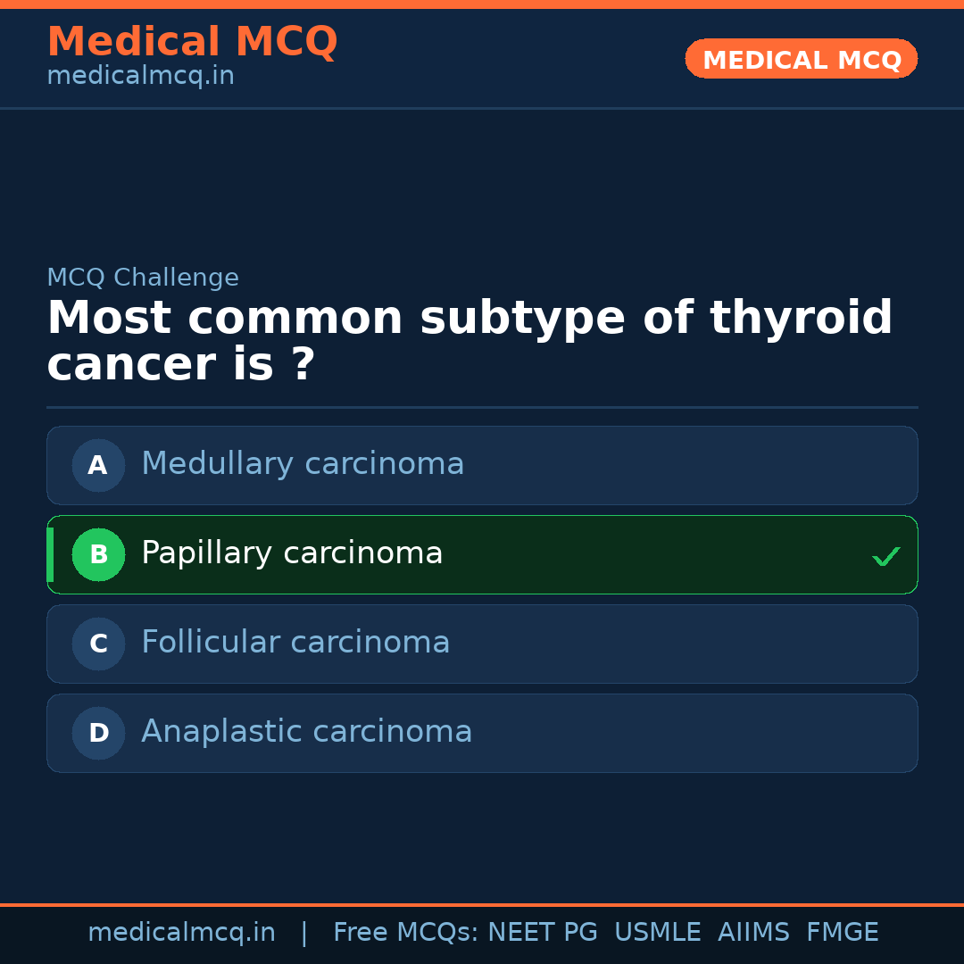This screenshot has height=964, width=964.
Task: Click the USMLE text in the footer
Action: point(657,933)
